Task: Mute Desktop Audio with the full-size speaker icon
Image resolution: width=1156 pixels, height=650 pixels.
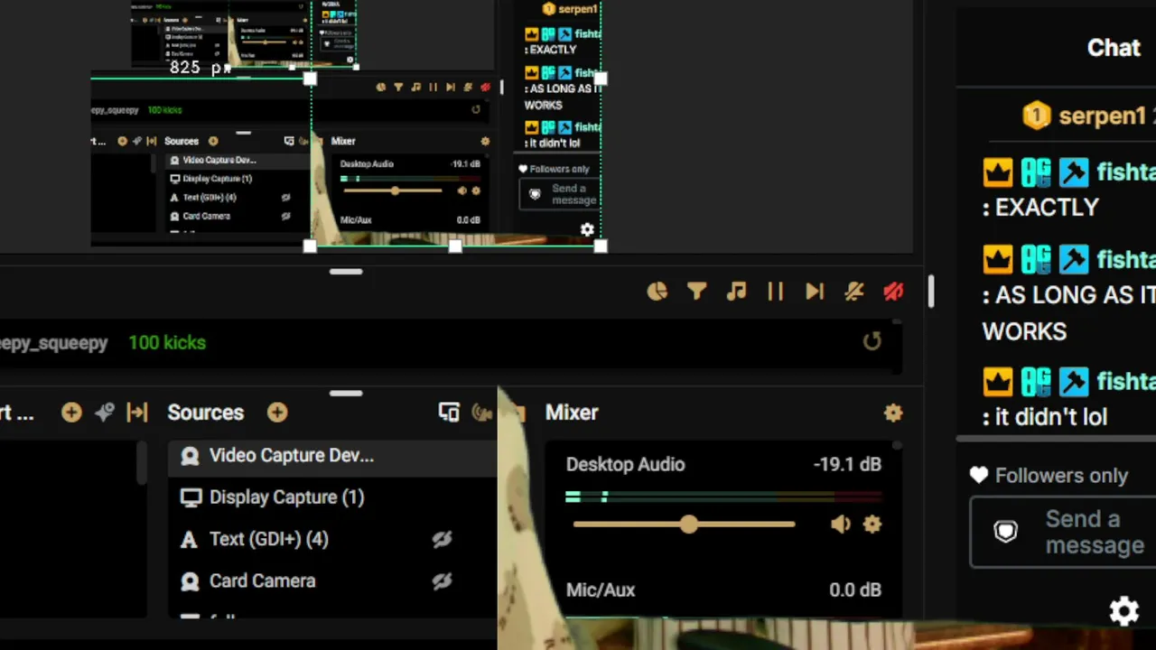Action: 841,524
